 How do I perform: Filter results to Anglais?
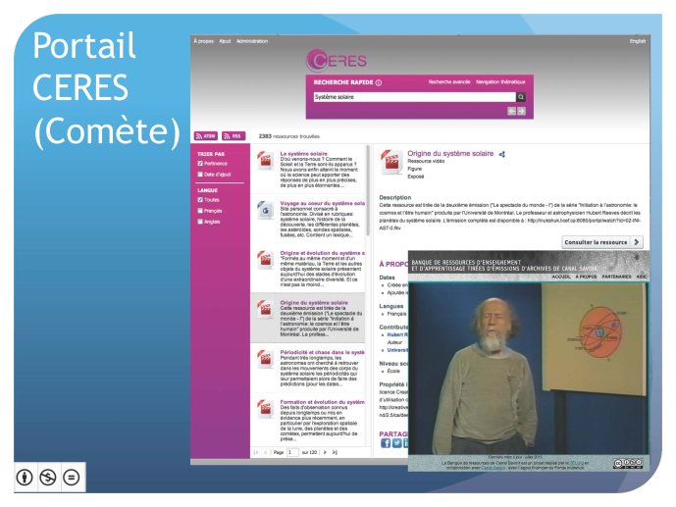200,222
